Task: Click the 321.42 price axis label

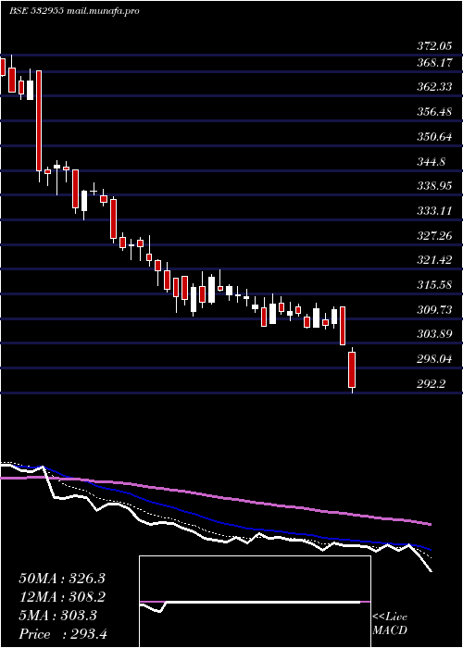Action: 434,260
